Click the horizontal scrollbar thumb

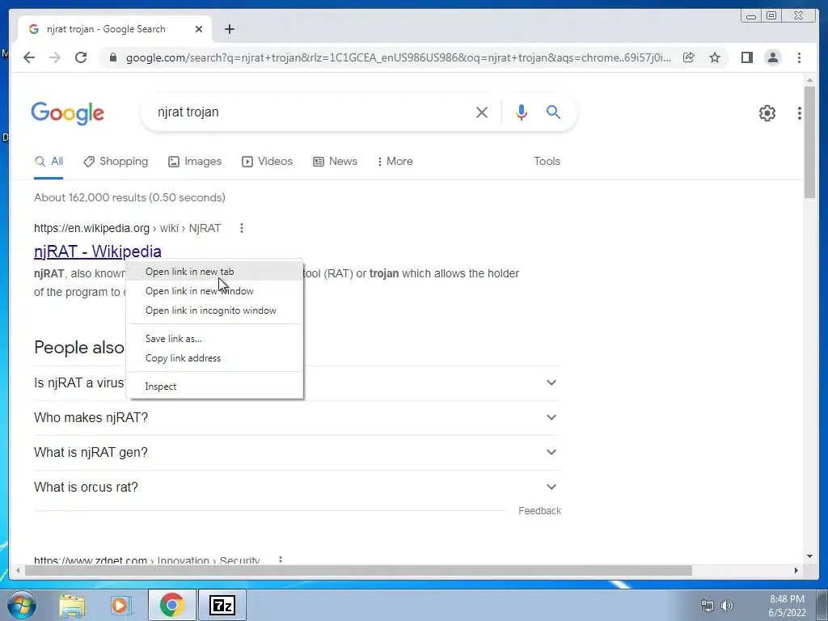tap(358, 570)
